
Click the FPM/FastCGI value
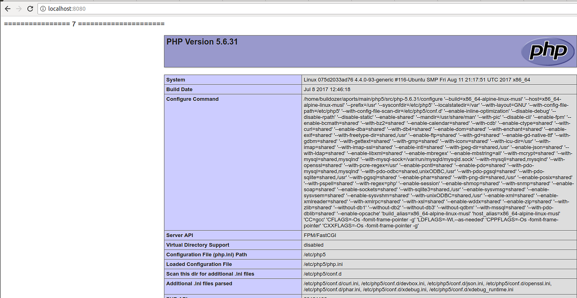(319, 235)
